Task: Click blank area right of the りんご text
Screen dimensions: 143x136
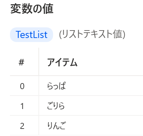Action: pos(104,125)
